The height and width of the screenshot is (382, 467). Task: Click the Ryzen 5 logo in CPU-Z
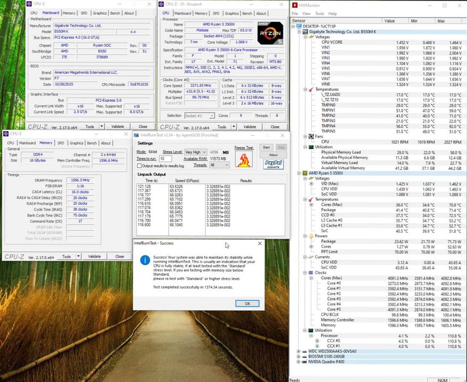pyautogui.click(x=270, y=33)
